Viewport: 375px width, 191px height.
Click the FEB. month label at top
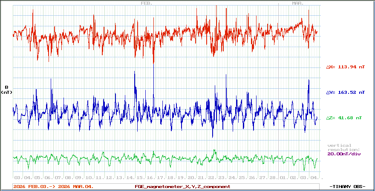[146, 3]
